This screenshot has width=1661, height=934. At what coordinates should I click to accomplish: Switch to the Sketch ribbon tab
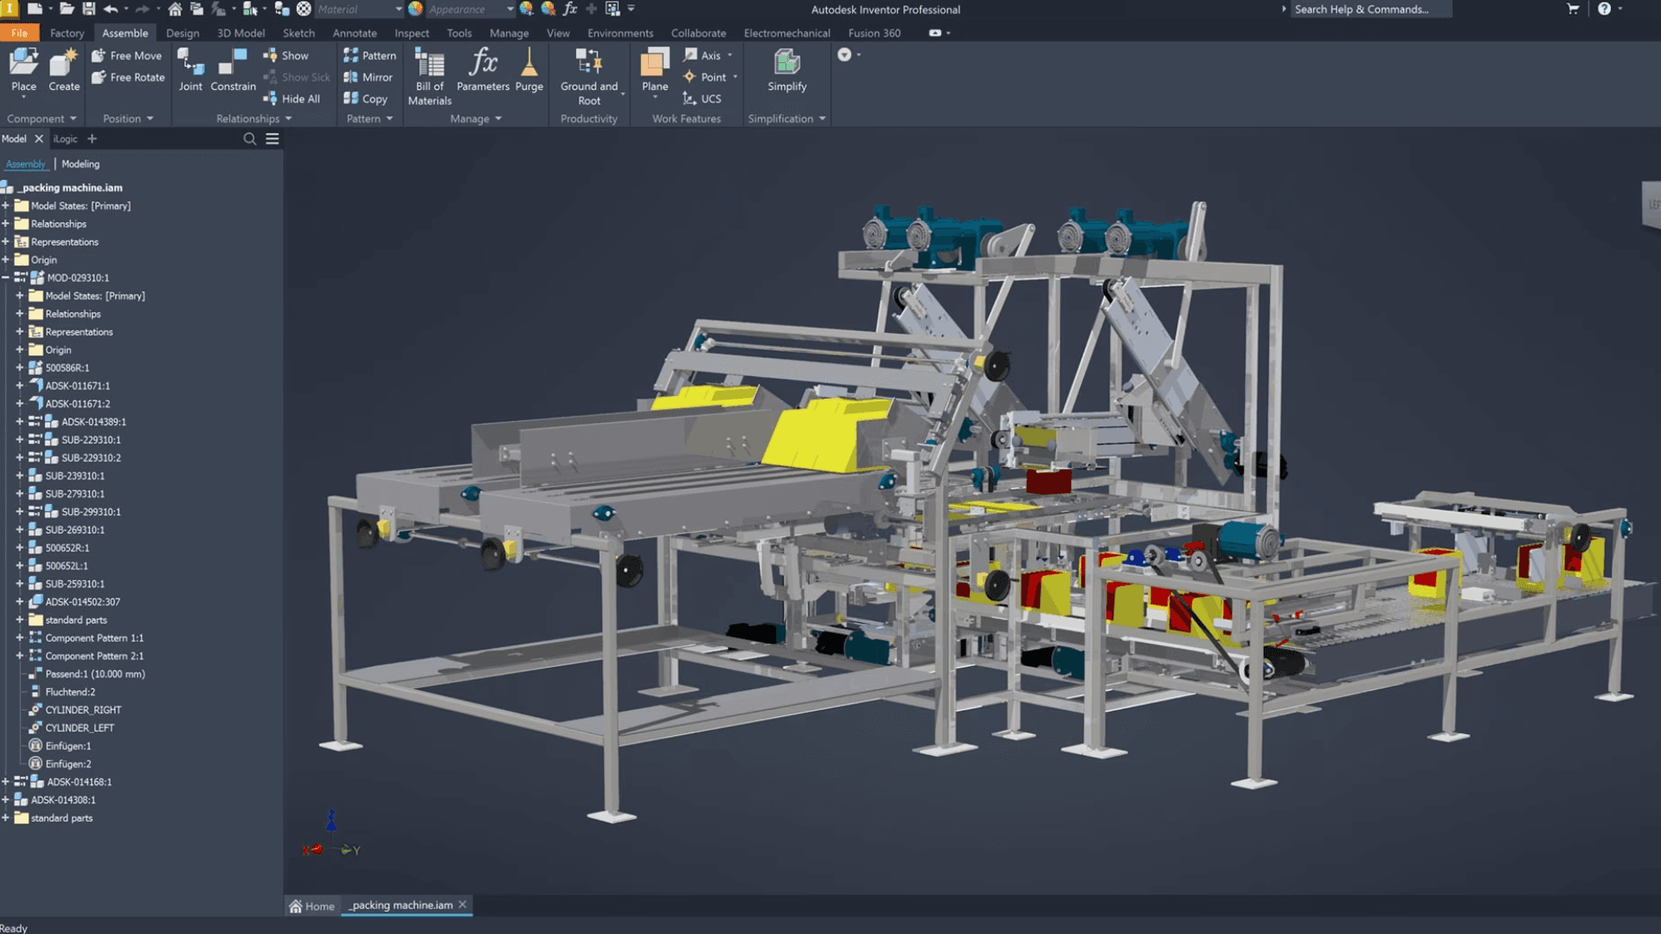pyautogui.click(x=298, y=33)
